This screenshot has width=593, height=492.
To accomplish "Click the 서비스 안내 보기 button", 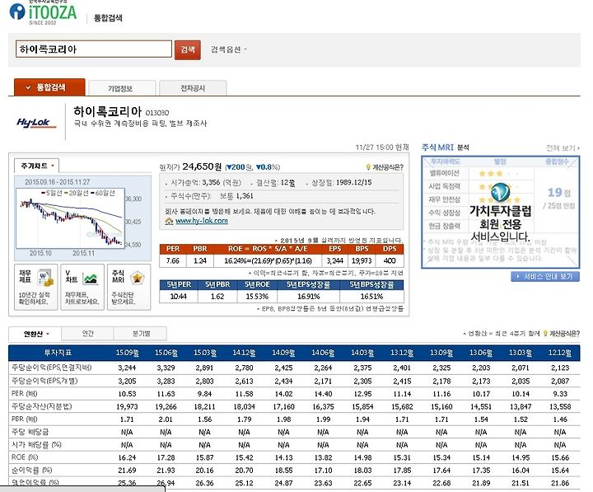I will [x=545, y=277].
